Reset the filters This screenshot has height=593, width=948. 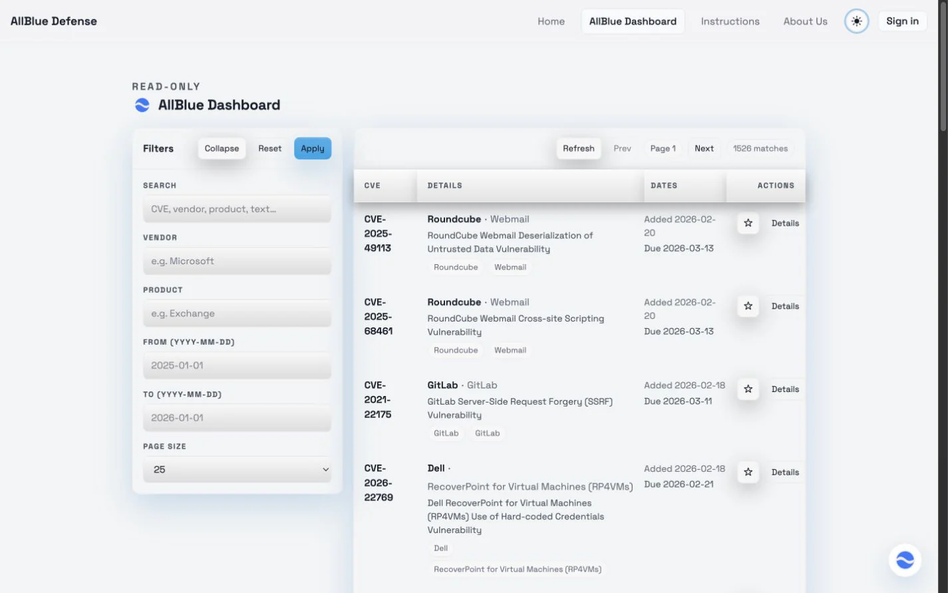(269, 148)
